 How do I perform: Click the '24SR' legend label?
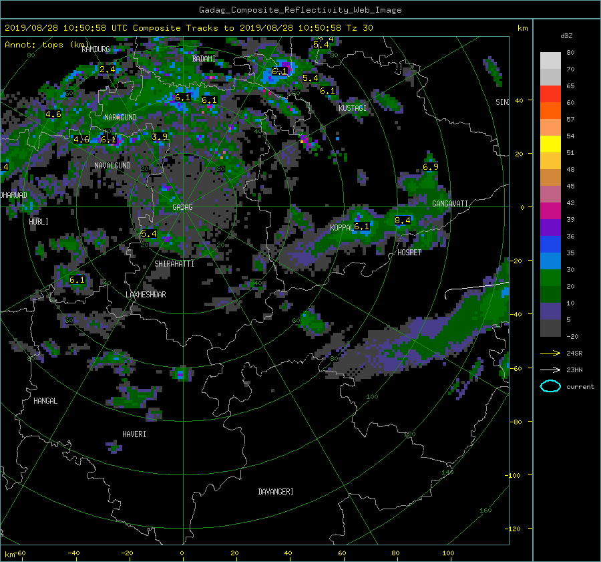coord(574,354)
